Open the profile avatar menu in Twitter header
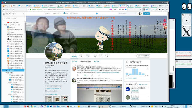The height and width of the screenshot is (108, 192). [x=140, y=13]
